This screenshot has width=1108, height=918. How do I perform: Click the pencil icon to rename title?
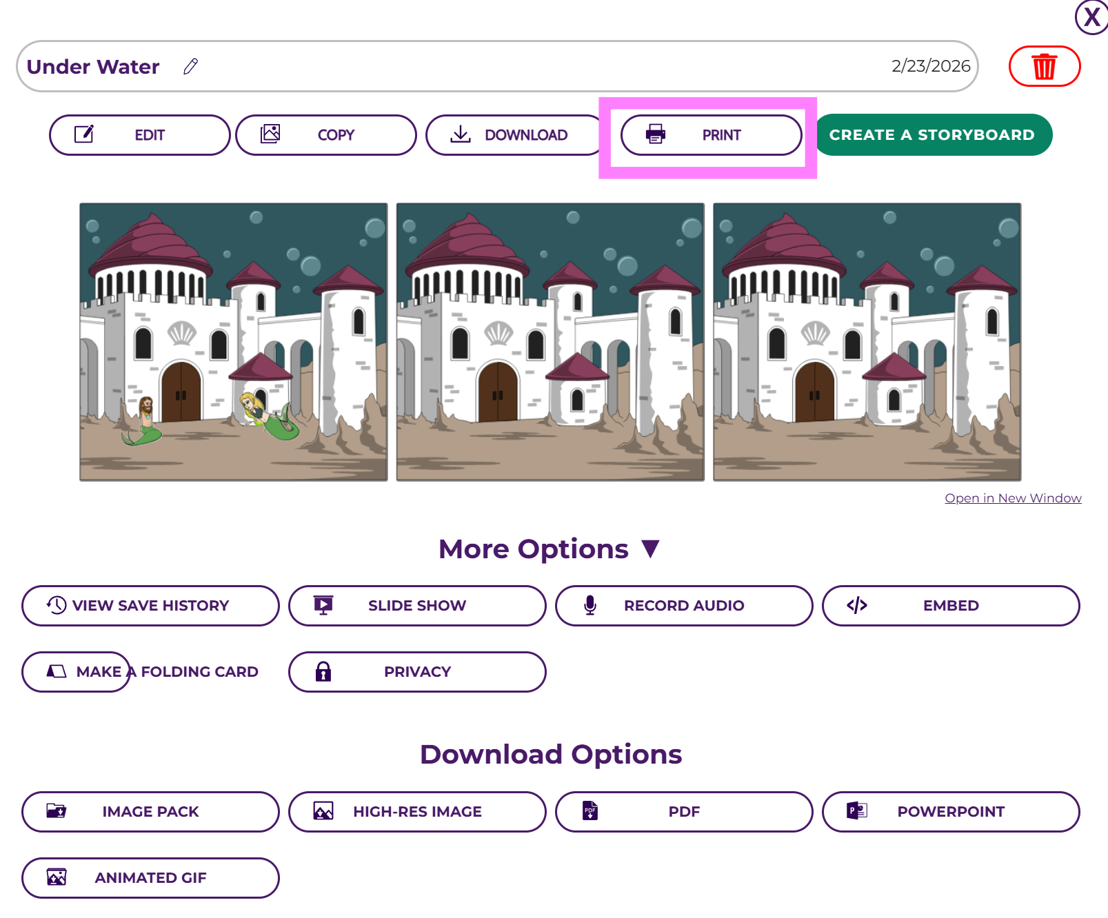coord(191,66)
